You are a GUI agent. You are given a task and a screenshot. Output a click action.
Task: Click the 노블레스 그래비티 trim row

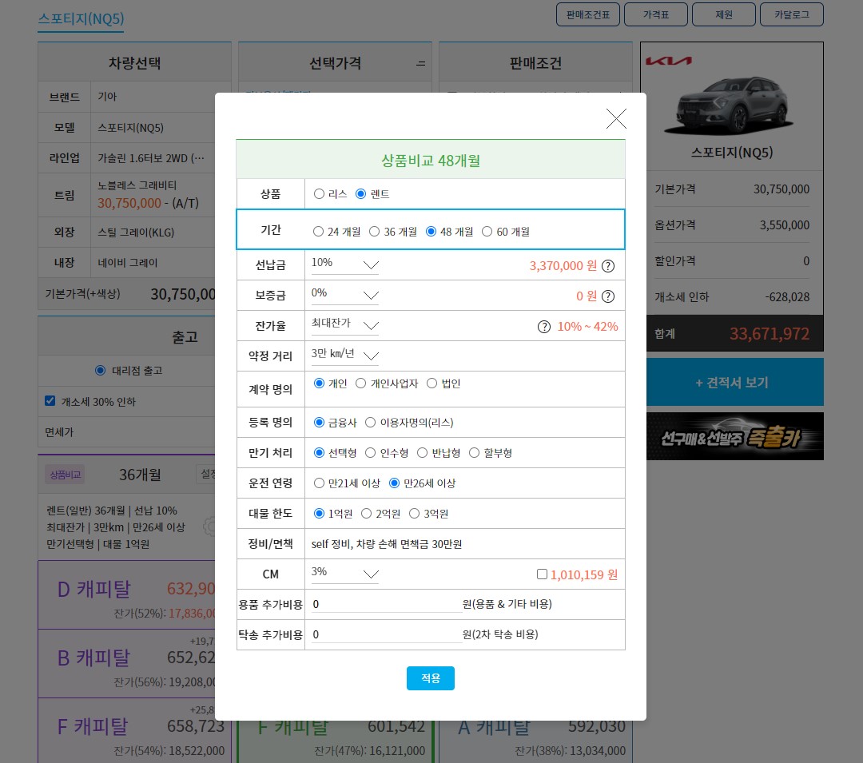(x=126, y=195)
